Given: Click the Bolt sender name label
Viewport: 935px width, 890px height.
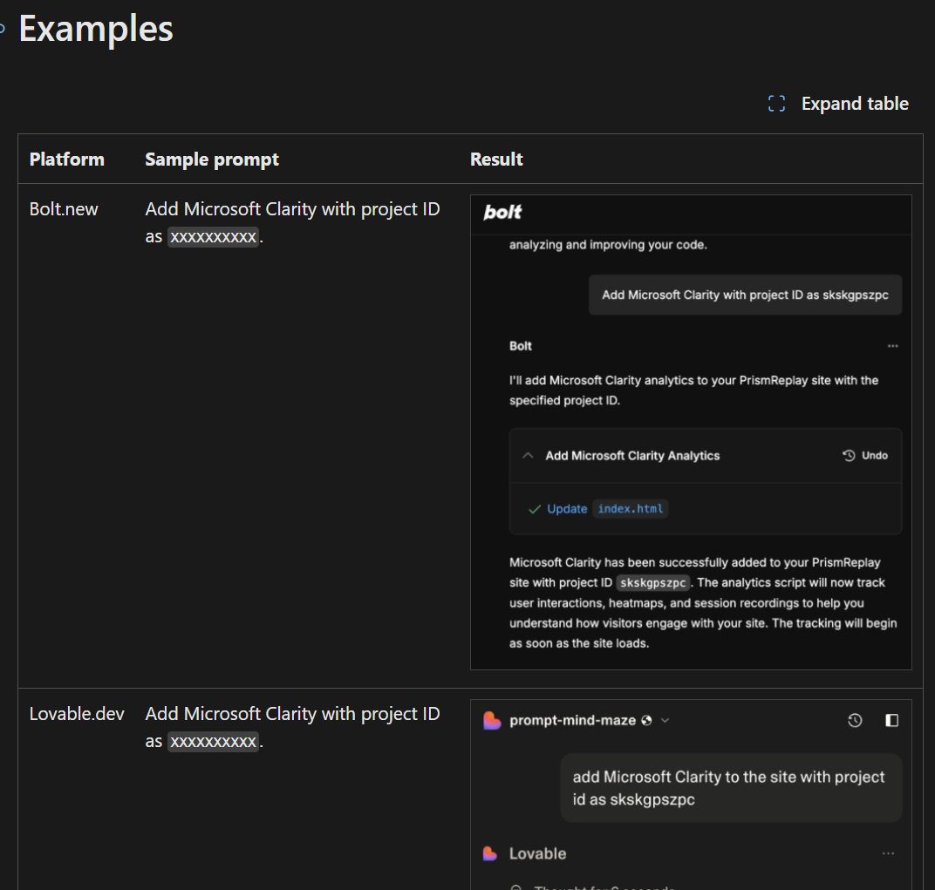Looking at the screenshot, I should 521,346.
